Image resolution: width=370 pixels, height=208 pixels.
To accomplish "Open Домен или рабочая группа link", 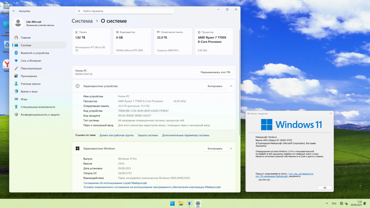I will pyautogui.click(x=116, y=135).
